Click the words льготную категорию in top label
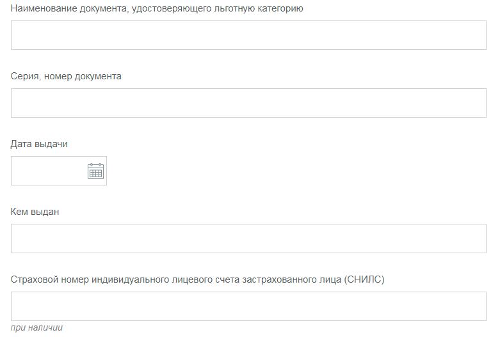This screenshot has width=500, height=337. tap(259, 8)
